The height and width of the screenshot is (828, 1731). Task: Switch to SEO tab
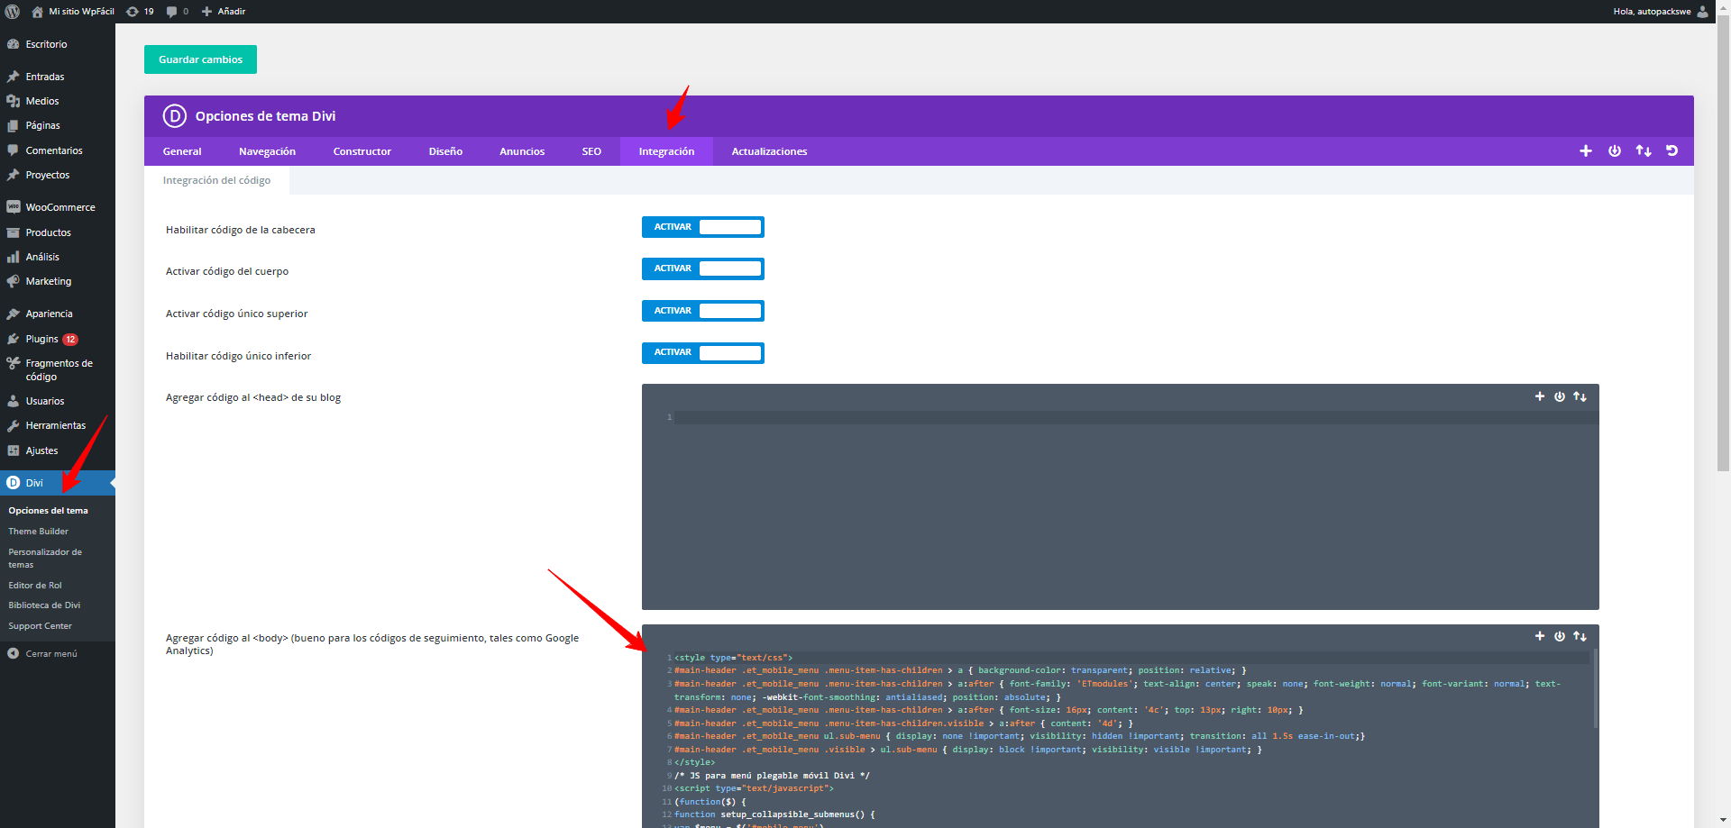(x=591, y=151)
